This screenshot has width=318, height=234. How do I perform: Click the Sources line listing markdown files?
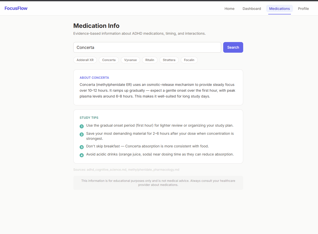pyautogui.click(x=126, y=170)
